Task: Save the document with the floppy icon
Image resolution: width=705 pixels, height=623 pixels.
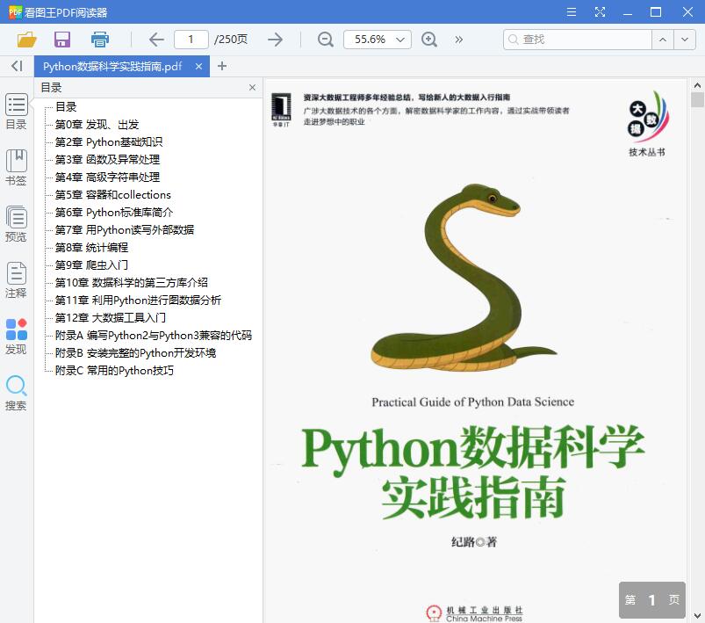Action: (62, 40)
